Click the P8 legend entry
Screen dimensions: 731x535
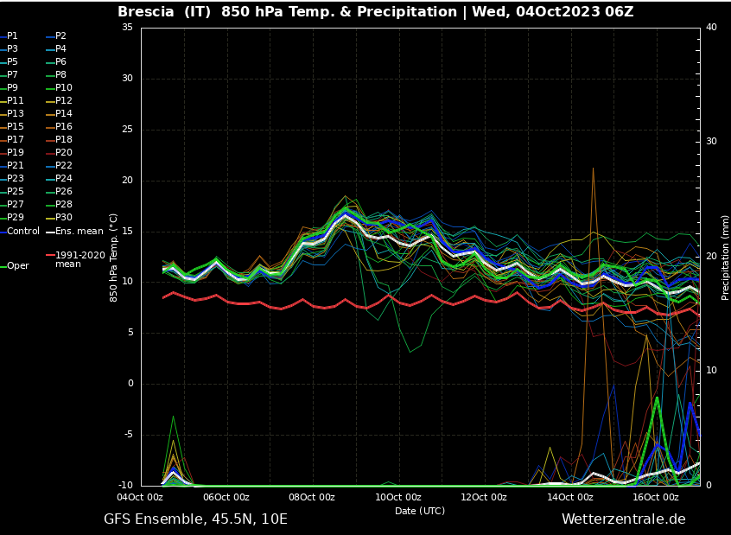[56, 74]
